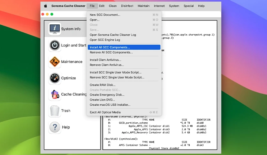Click the Help question mark icon
This screenshot has width=267, height=155.
pyautogui.click(x=55, y=127)
